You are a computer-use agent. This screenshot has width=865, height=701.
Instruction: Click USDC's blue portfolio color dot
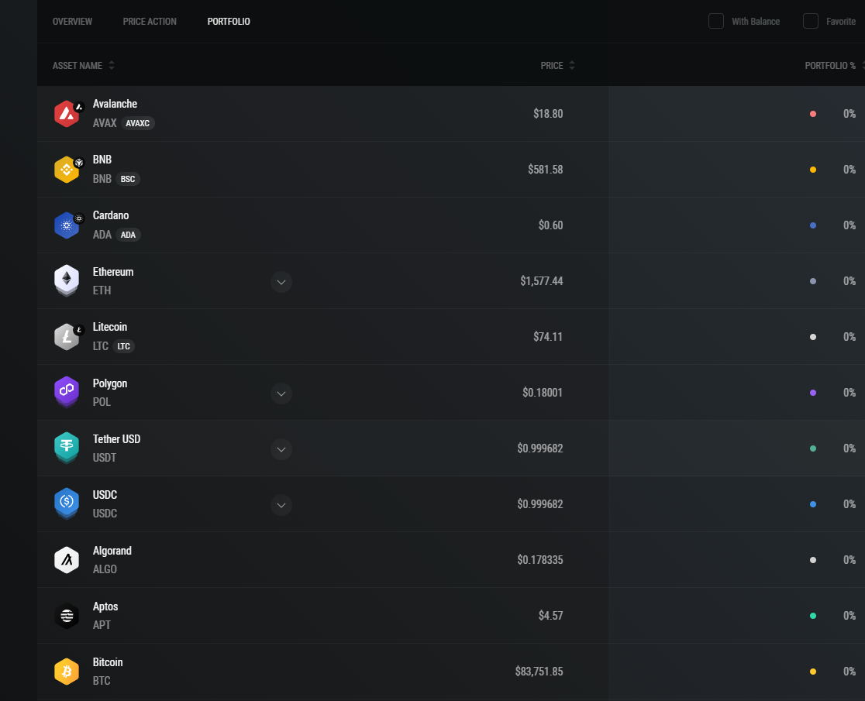[812, 504]
